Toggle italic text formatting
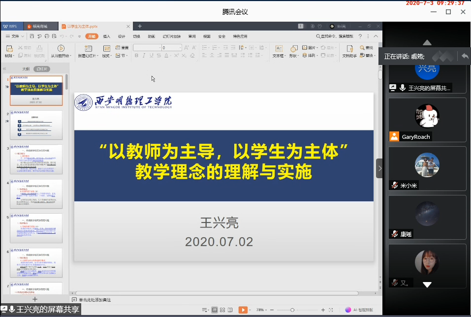471x317 pixels. click(143, 56)
